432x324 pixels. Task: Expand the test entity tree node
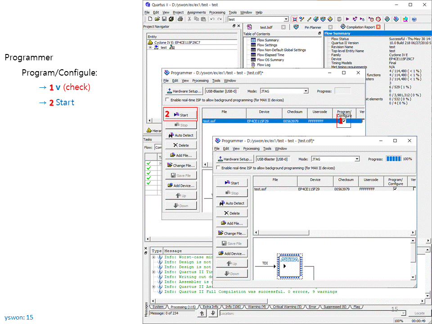point(150,47)
